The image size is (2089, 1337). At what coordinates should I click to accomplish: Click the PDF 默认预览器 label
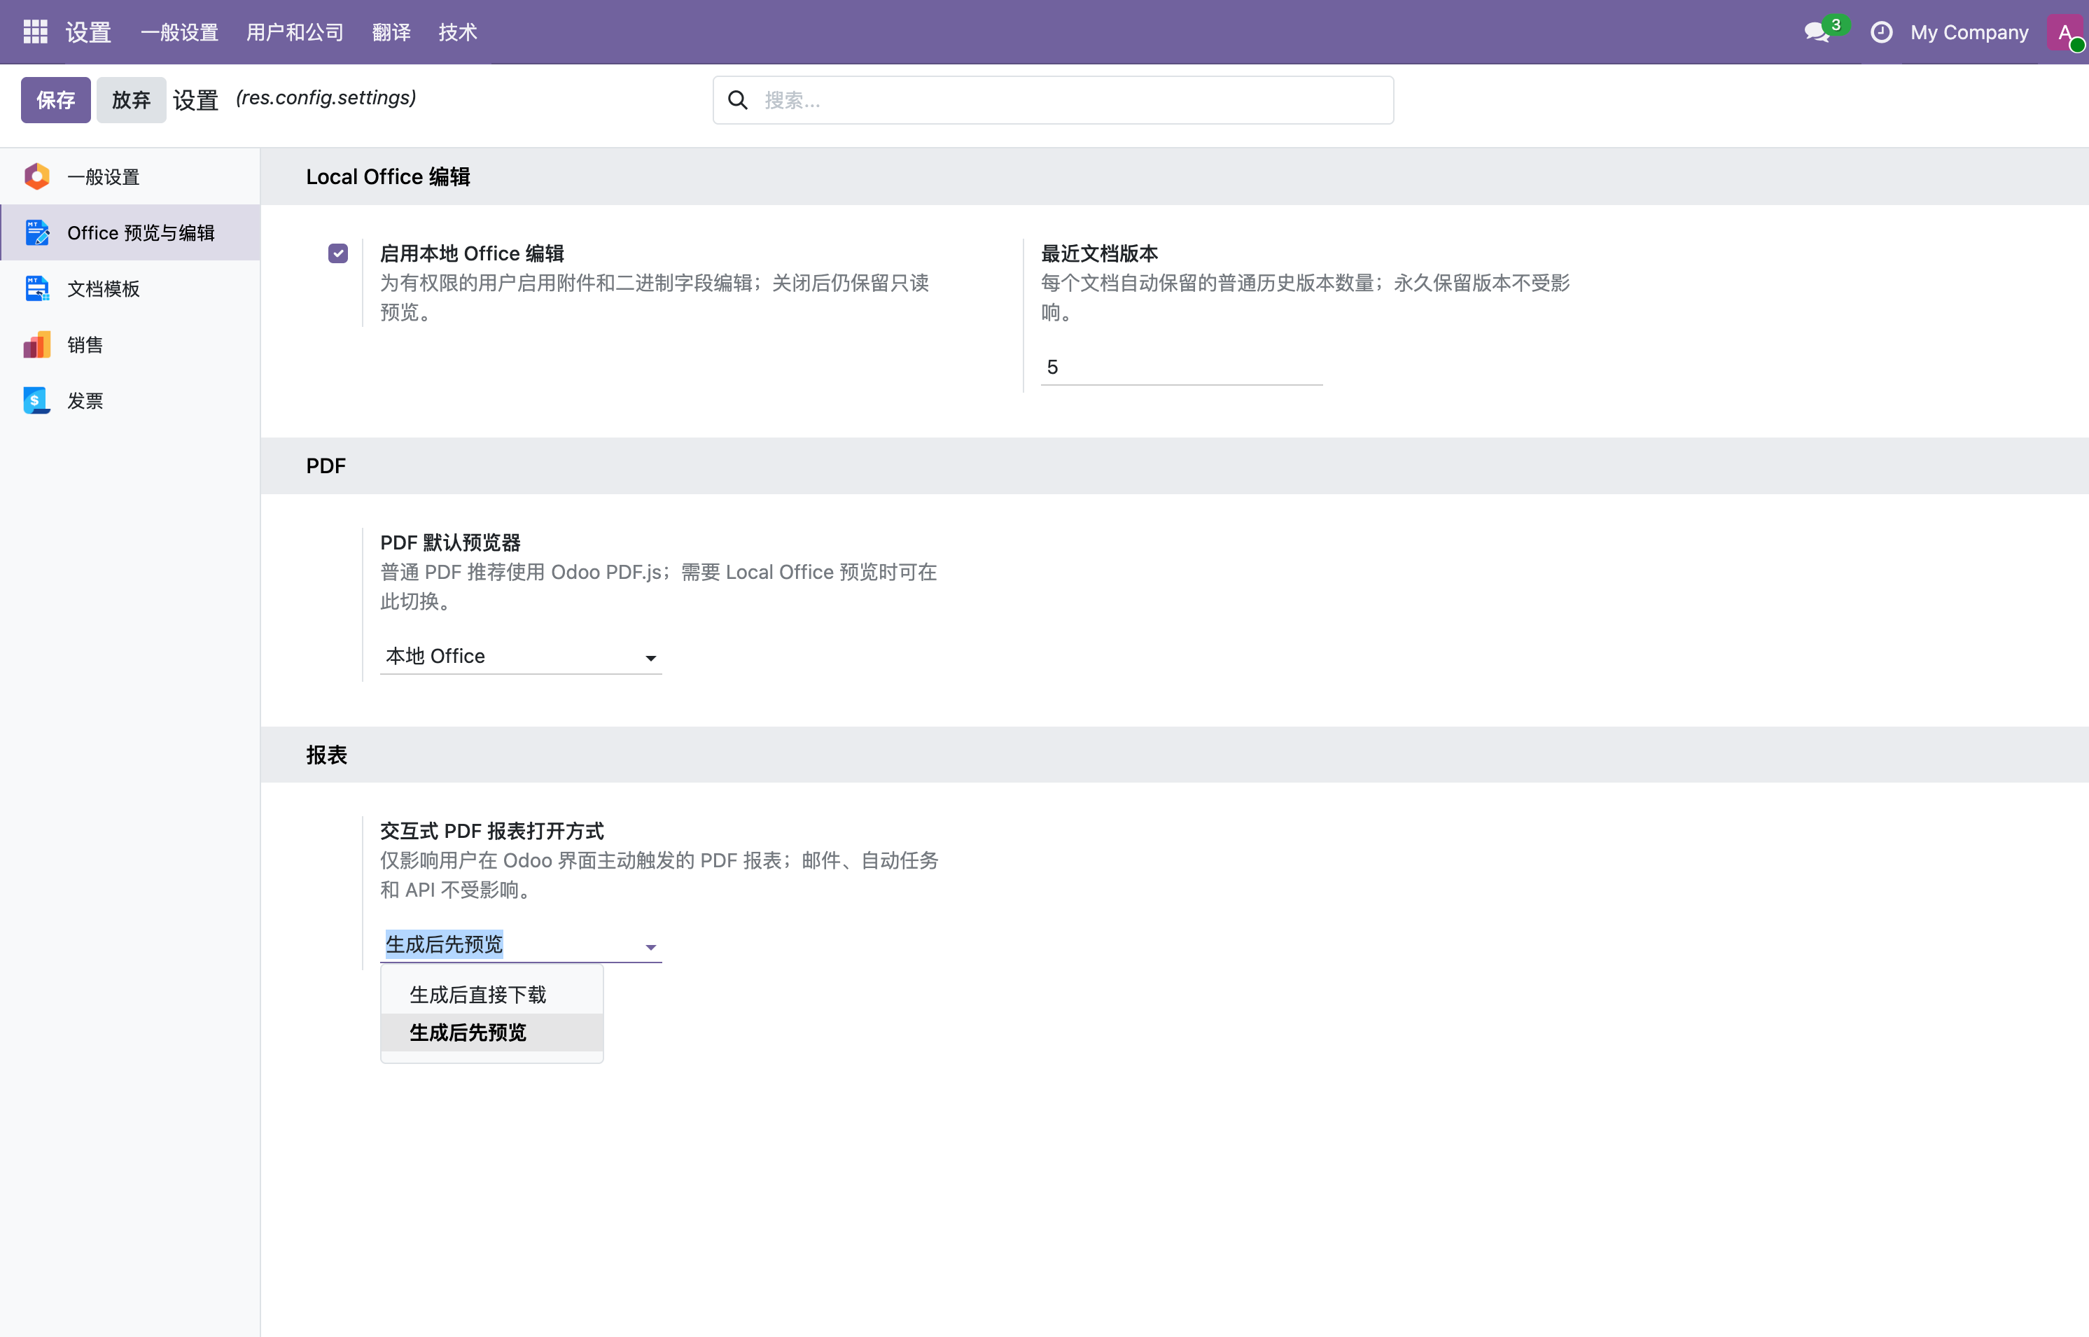pyautogui.click(x=449, y=542)
